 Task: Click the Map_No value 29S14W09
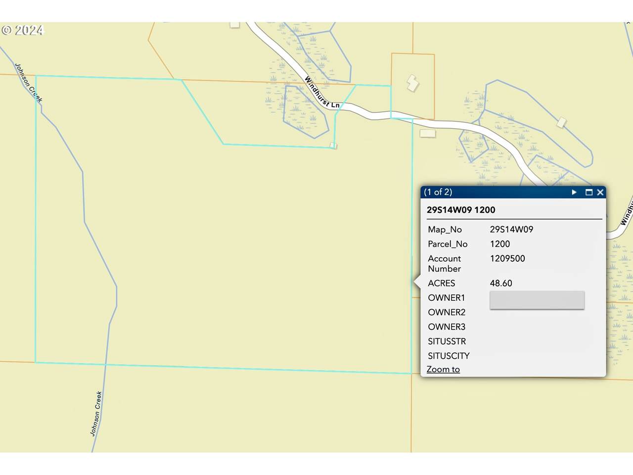(x=511, y=229)
